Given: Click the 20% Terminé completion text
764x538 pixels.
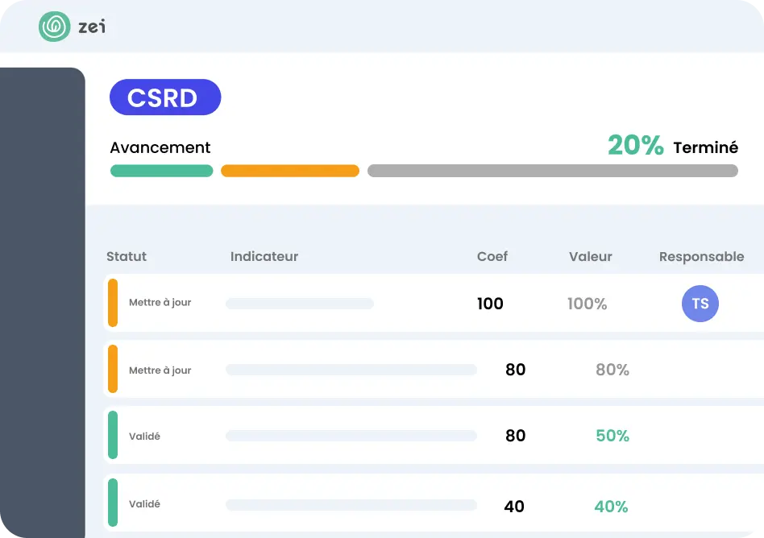Looking at the screenshot, I should [672, 146].
